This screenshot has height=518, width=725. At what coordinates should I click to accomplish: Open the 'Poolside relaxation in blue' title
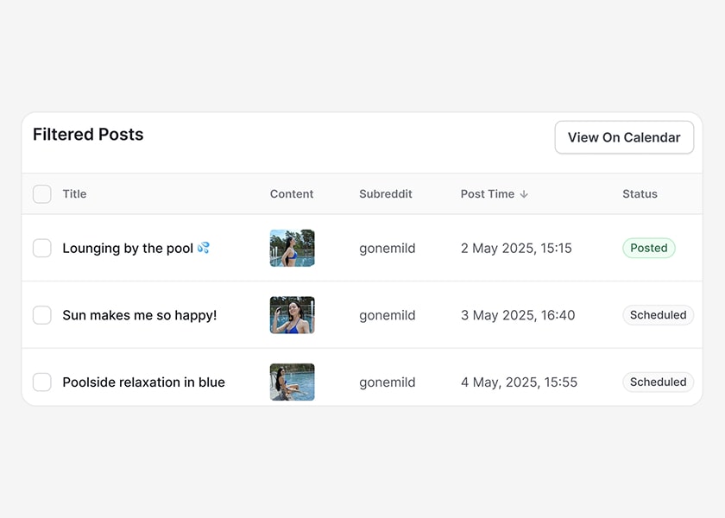(x=143, y=382)
